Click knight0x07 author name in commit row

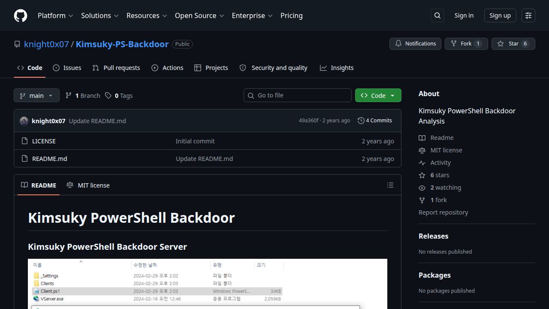tap(48, 121)
